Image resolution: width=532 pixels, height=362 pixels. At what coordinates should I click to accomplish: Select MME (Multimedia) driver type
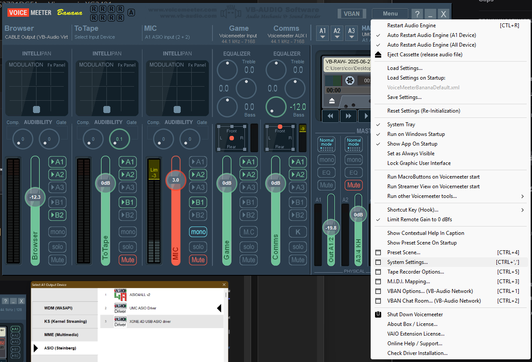[65, 335]
